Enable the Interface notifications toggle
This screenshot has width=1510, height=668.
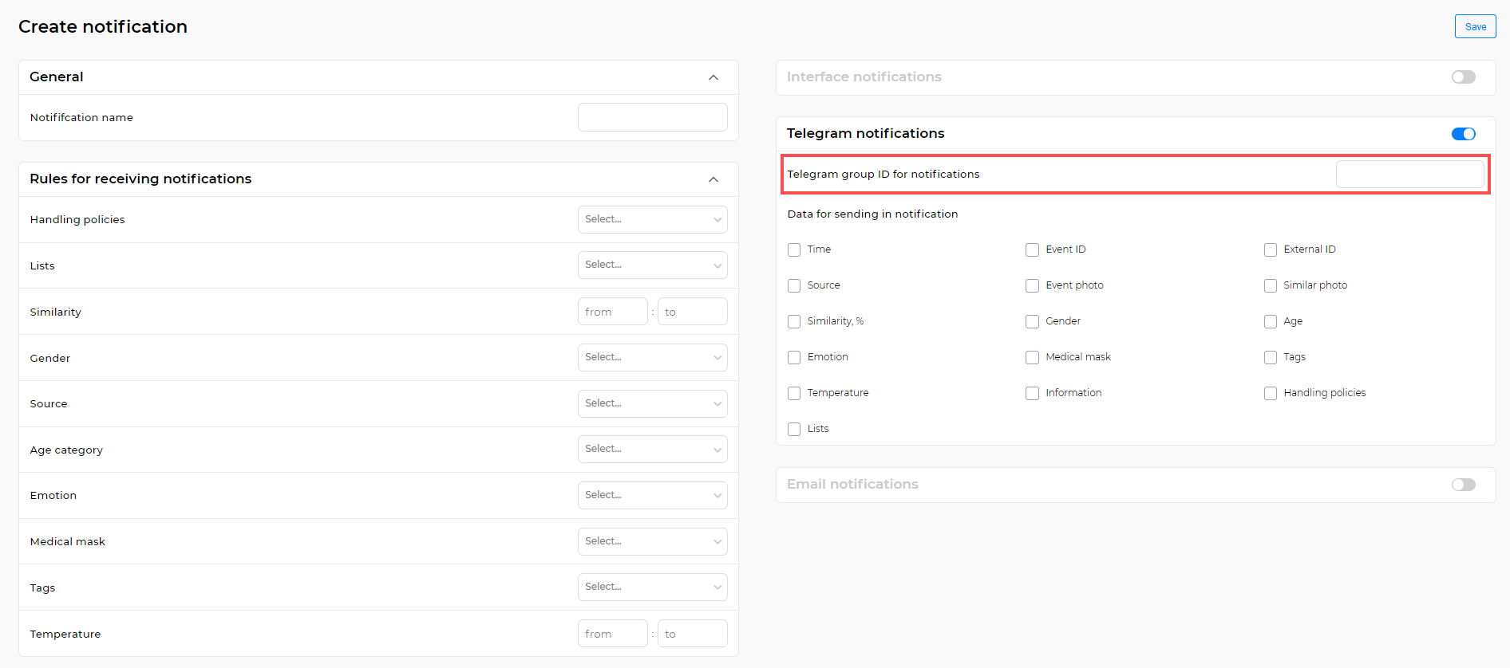1463,77
